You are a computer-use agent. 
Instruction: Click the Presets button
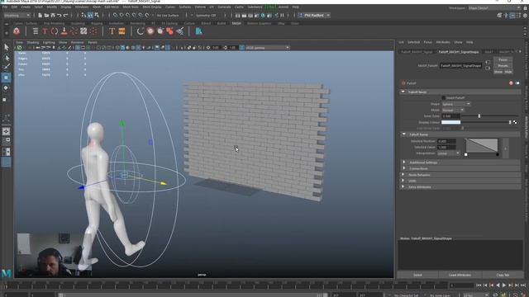coord(503,66)
